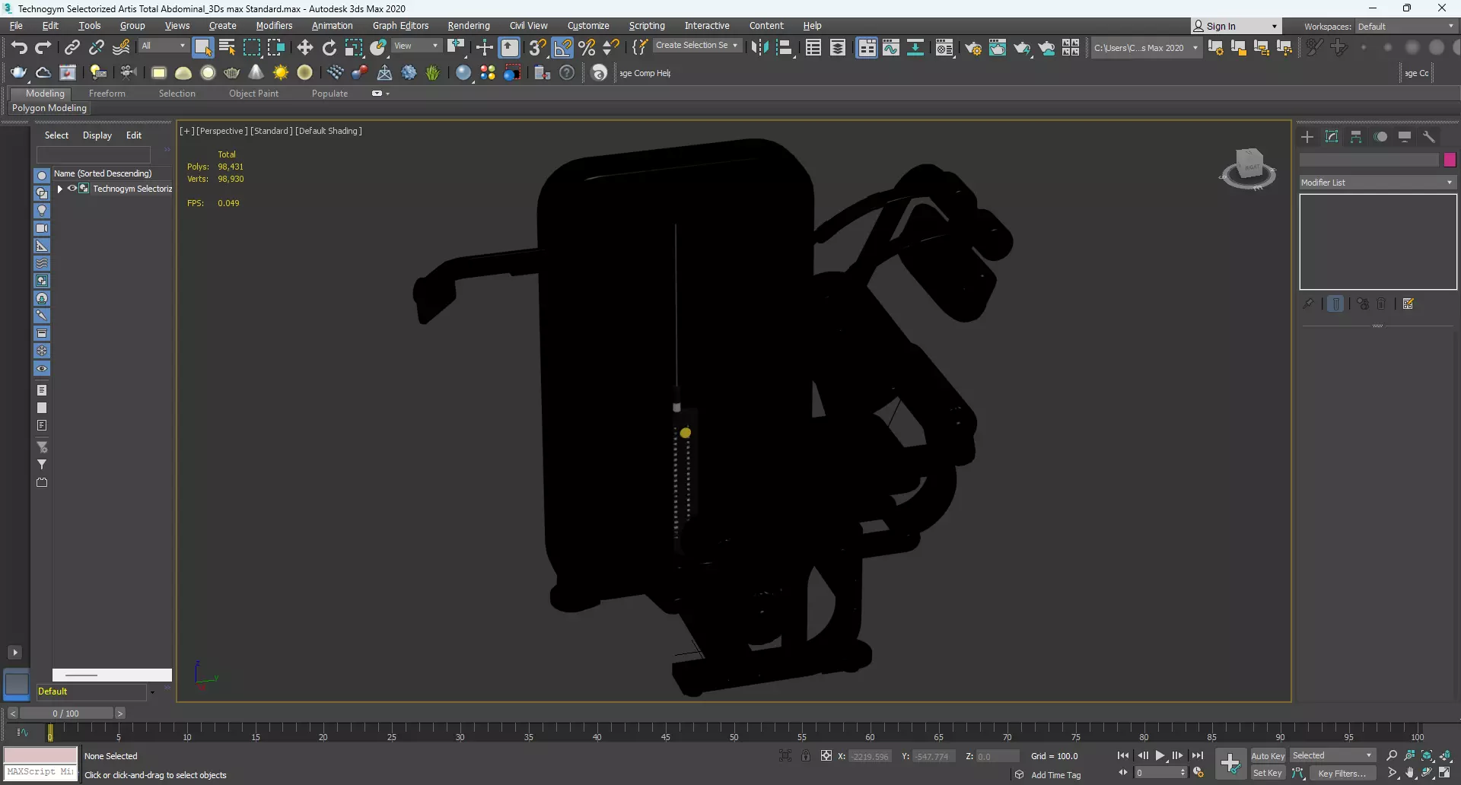Open the Sign In dropdown
The image size is (1461, 785).
(1236, 27)
